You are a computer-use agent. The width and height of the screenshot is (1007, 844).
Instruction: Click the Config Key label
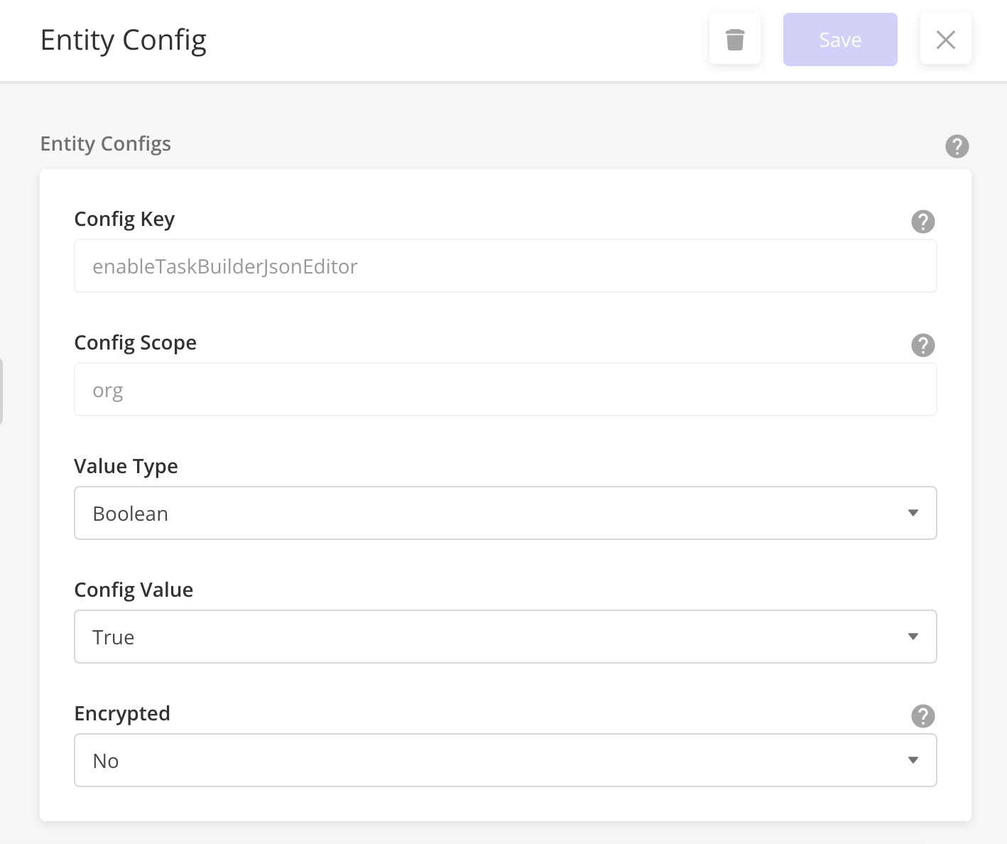pos(124,220)
